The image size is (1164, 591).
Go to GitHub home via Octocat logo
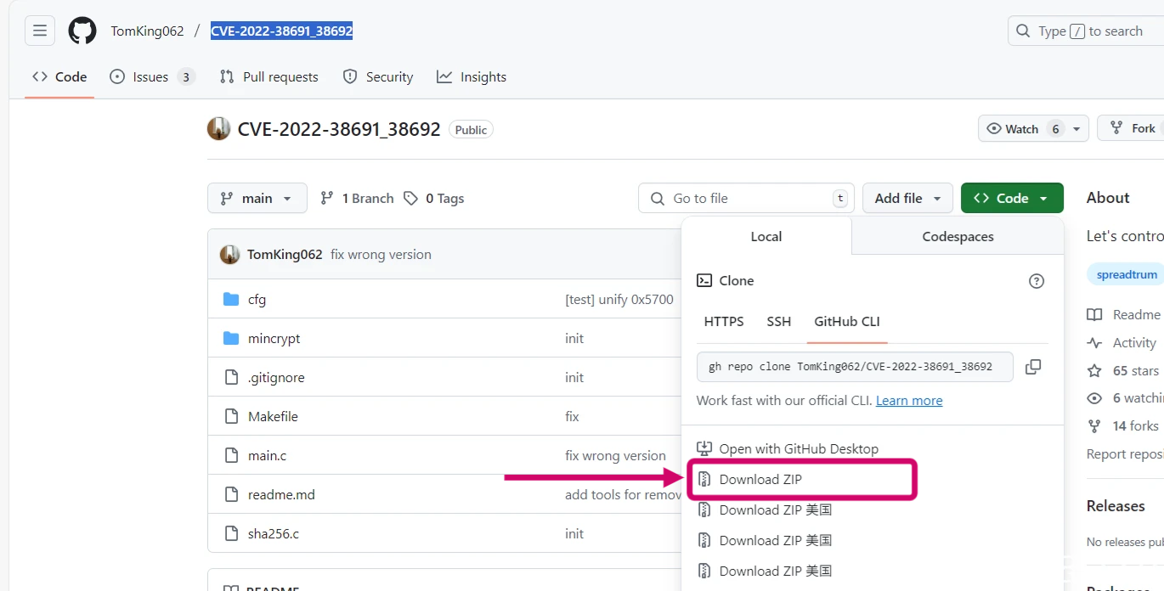[82, 31]
